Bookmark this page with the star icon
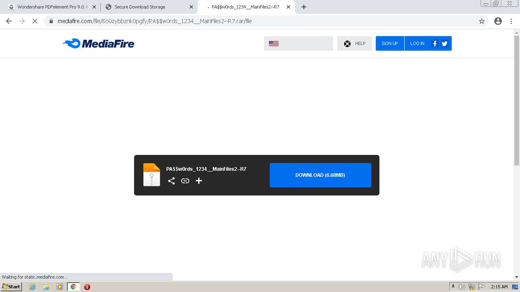The height and width of the screenshot is (292, 520). point(482,21)
